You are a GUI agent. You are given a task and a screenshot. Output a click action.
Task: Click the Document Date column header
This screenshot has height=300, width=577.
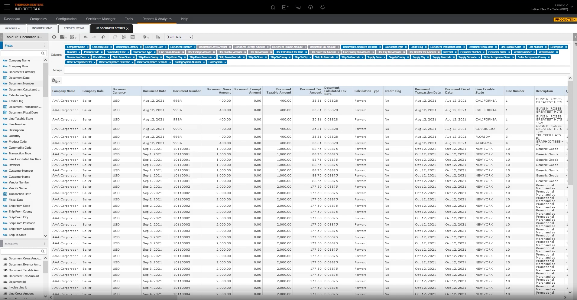click(x=154, y=91)
